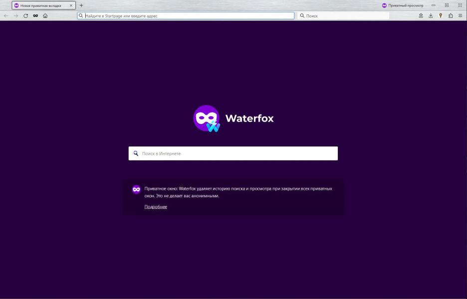The width and height of the screenshot is (467, 299).
Task: Go back with the back arrow
Action: 6,16
